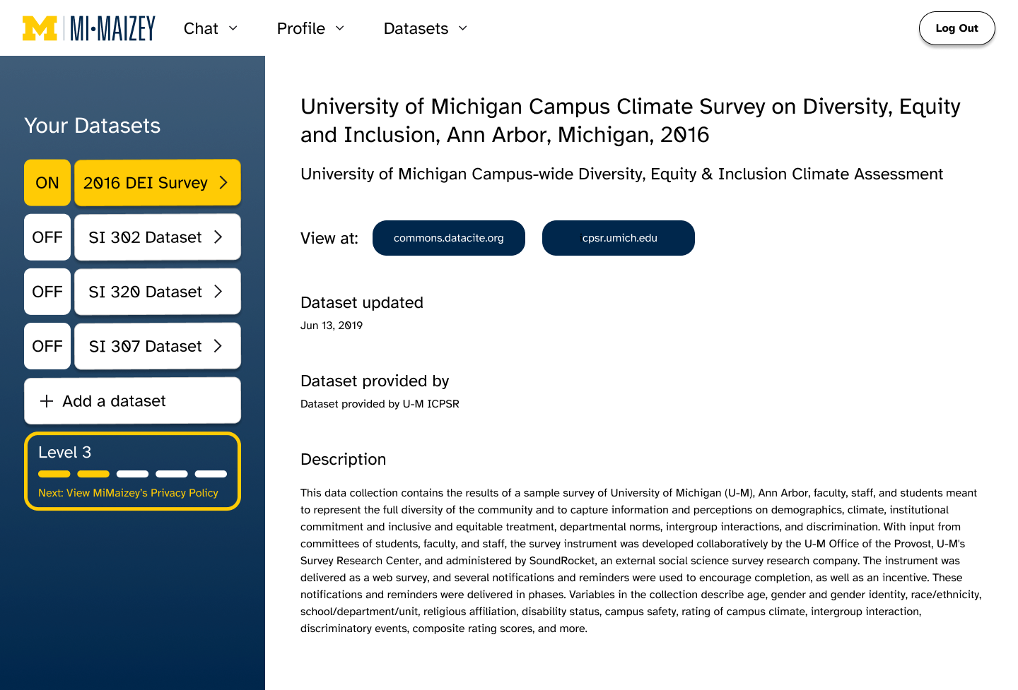Click the description paragraph about the sample survey

coord(640,561)
